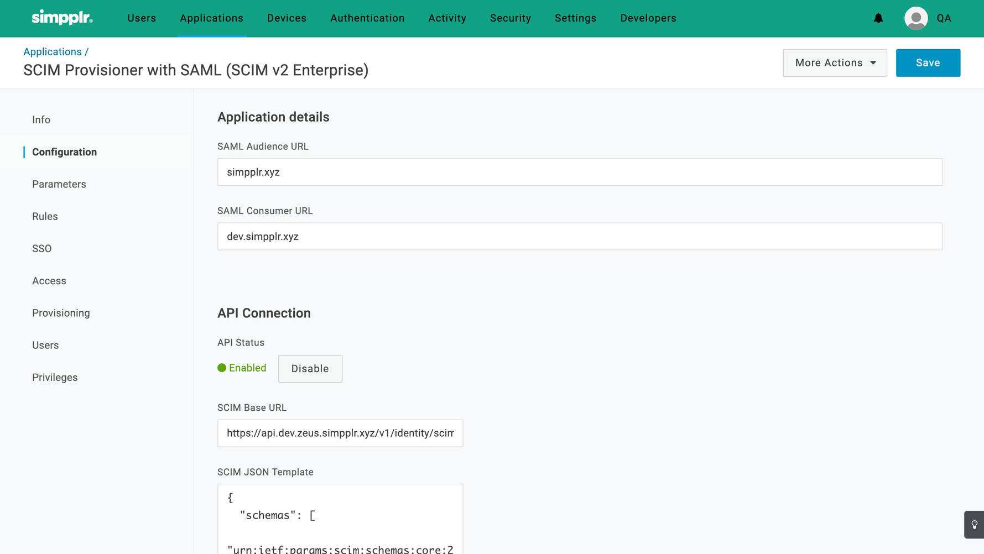The height and width of the screenshot is (554, 984).
Task: Follow the Applications breadcrumb link
Action: pos(53,51)
